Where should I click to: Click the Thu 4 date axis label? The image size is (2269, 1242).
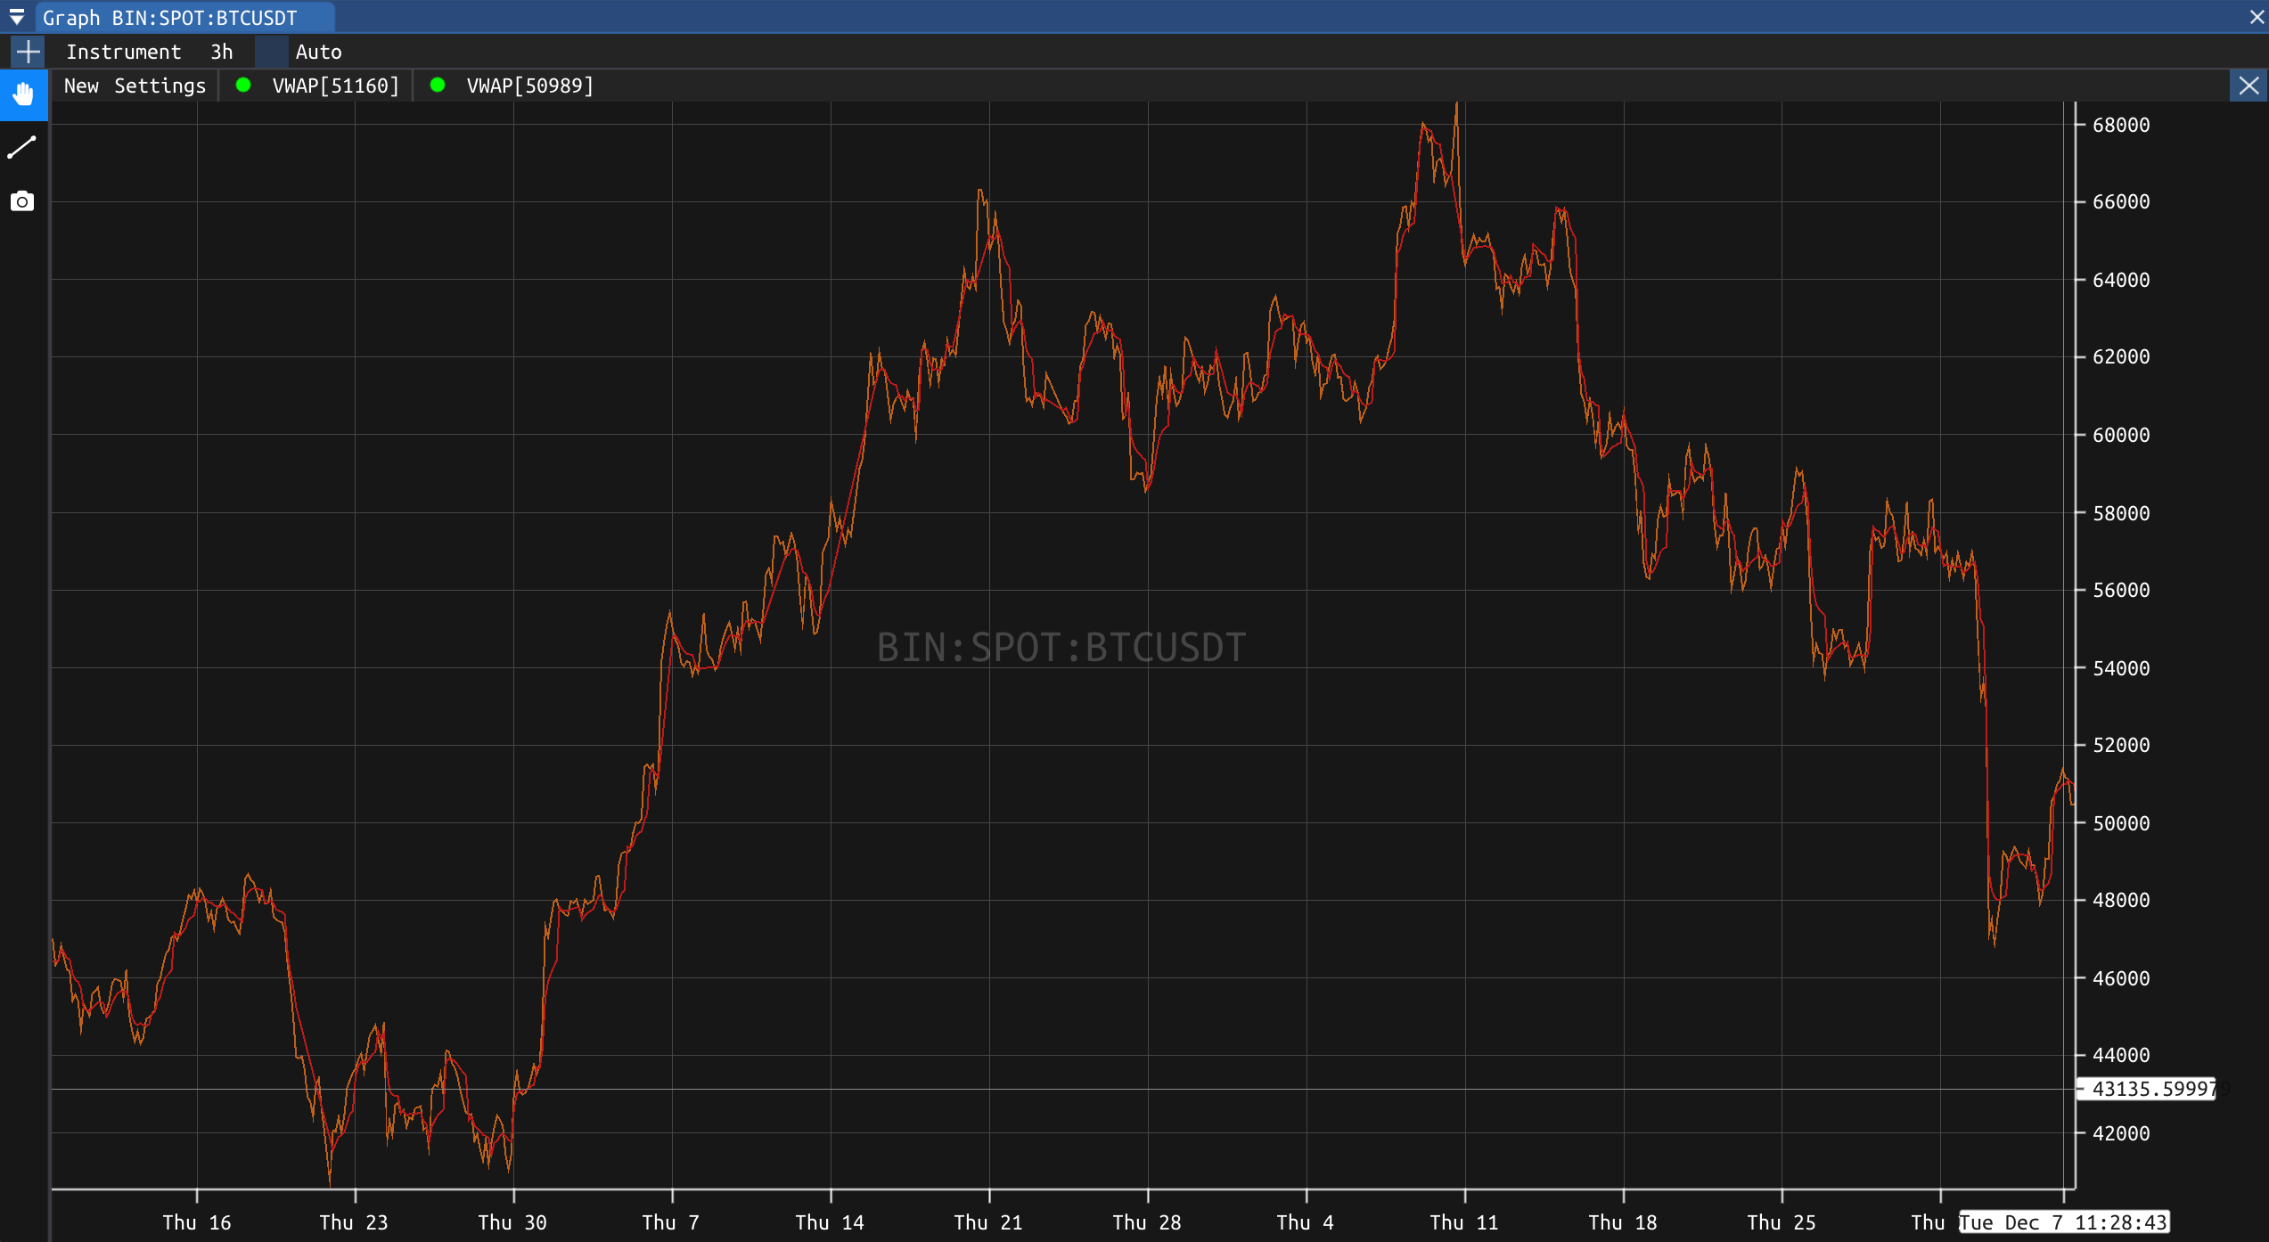pyautogui.click(x=1306, y=1222)
